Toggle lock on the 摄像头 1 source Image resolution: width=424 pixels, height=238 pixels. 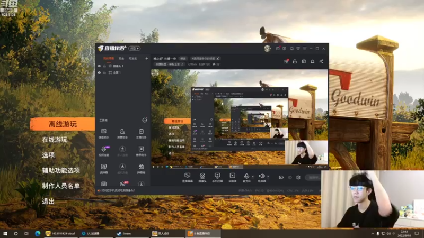[x=104, y=66]
